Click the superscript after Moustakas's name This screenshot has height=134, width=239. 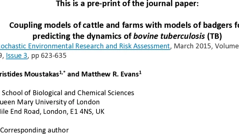[61, 72]
